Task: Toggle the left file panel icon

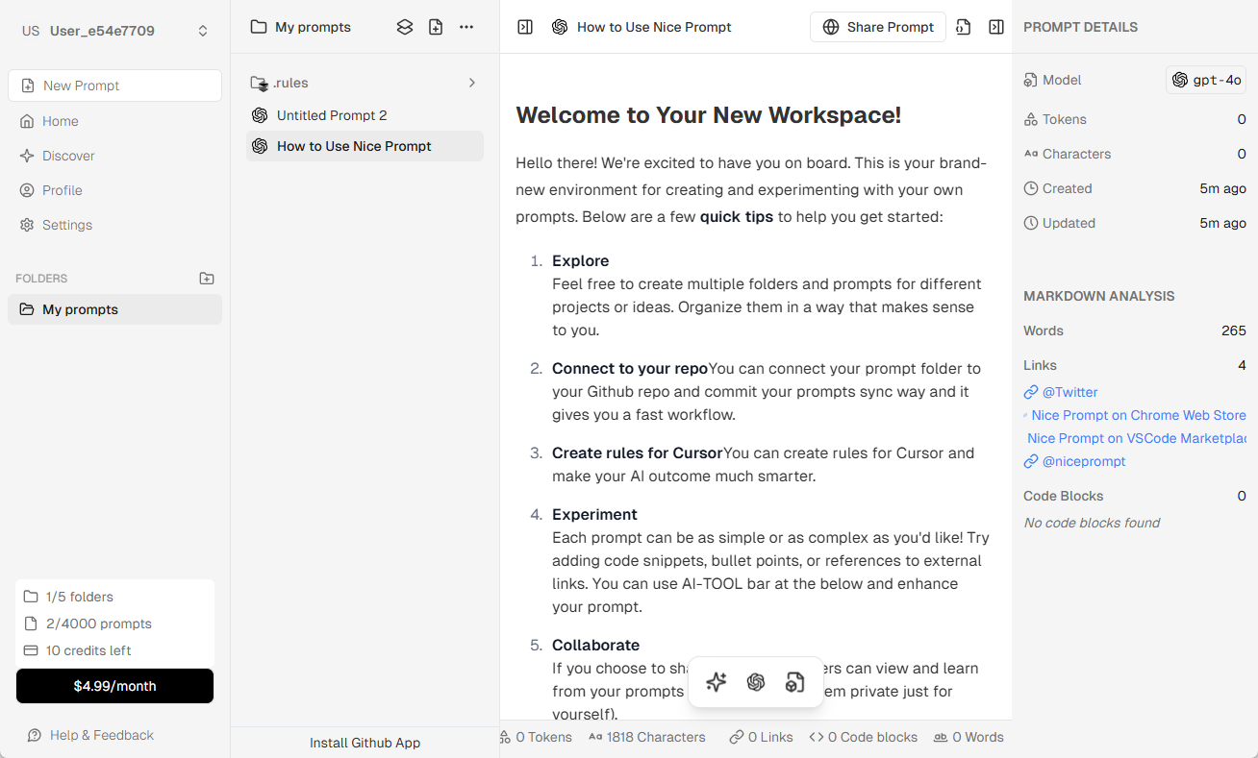Action: tap(525, 27)
